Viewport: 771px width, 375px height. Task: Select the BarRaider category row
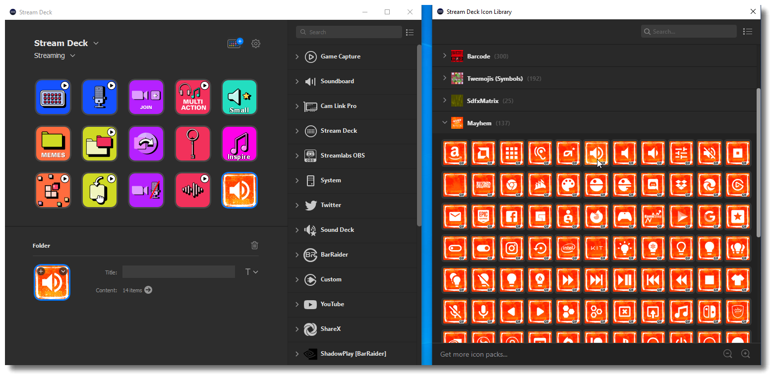click(x=353, y=255)
